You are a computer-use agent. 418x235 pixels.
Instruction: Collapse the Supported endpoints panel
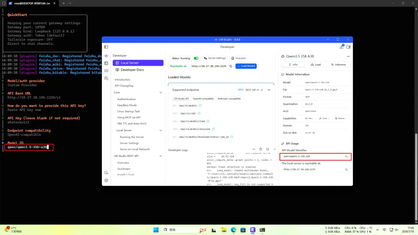pos(269,90)
